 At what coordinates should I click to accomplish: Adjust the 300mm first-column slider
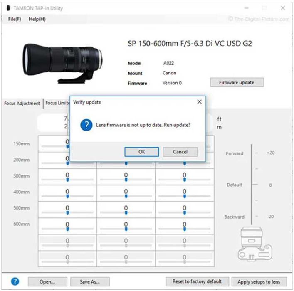[x=67, y=180]
